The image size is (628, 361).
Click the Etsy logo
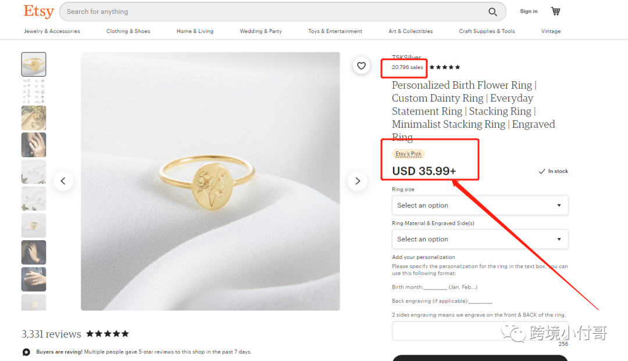pyautogui.click(x=37, y=11)
